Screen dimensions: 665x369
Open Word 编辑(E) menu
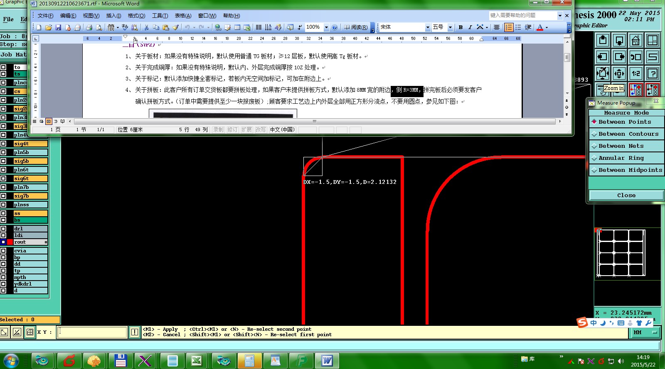68,16
